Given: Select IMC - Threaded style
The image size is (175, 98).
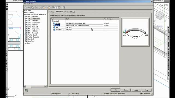Looking at the screenshot, I should (33, 33).
